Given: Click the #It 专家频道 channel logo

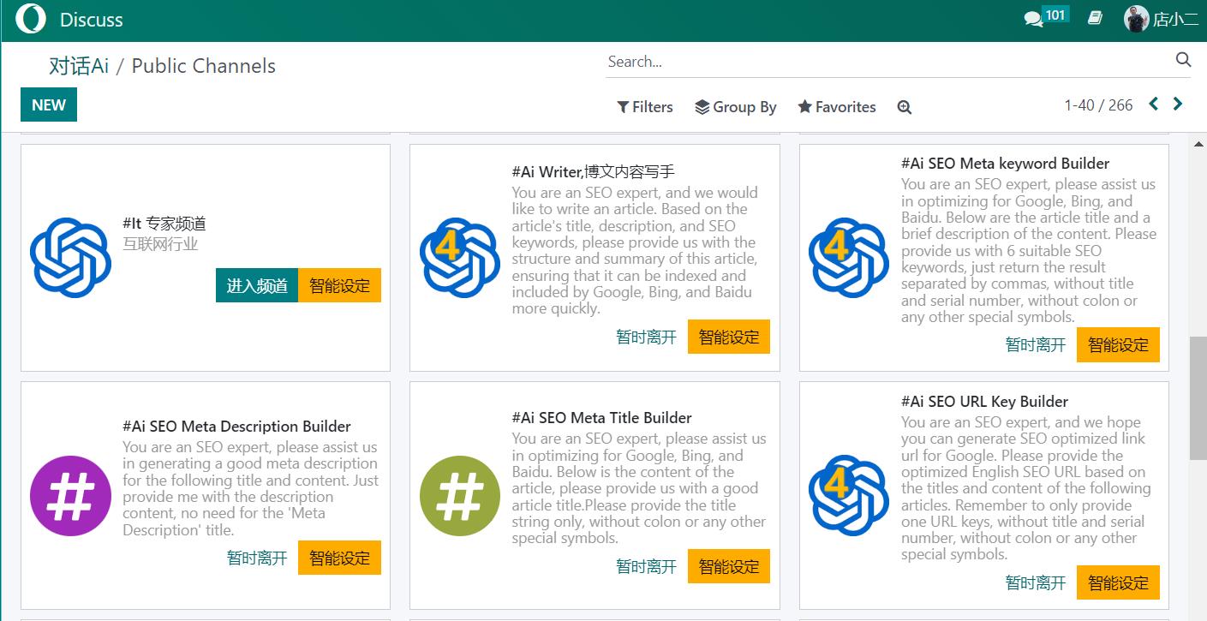Looking at the screenshot, I should [x=70, y=257].
